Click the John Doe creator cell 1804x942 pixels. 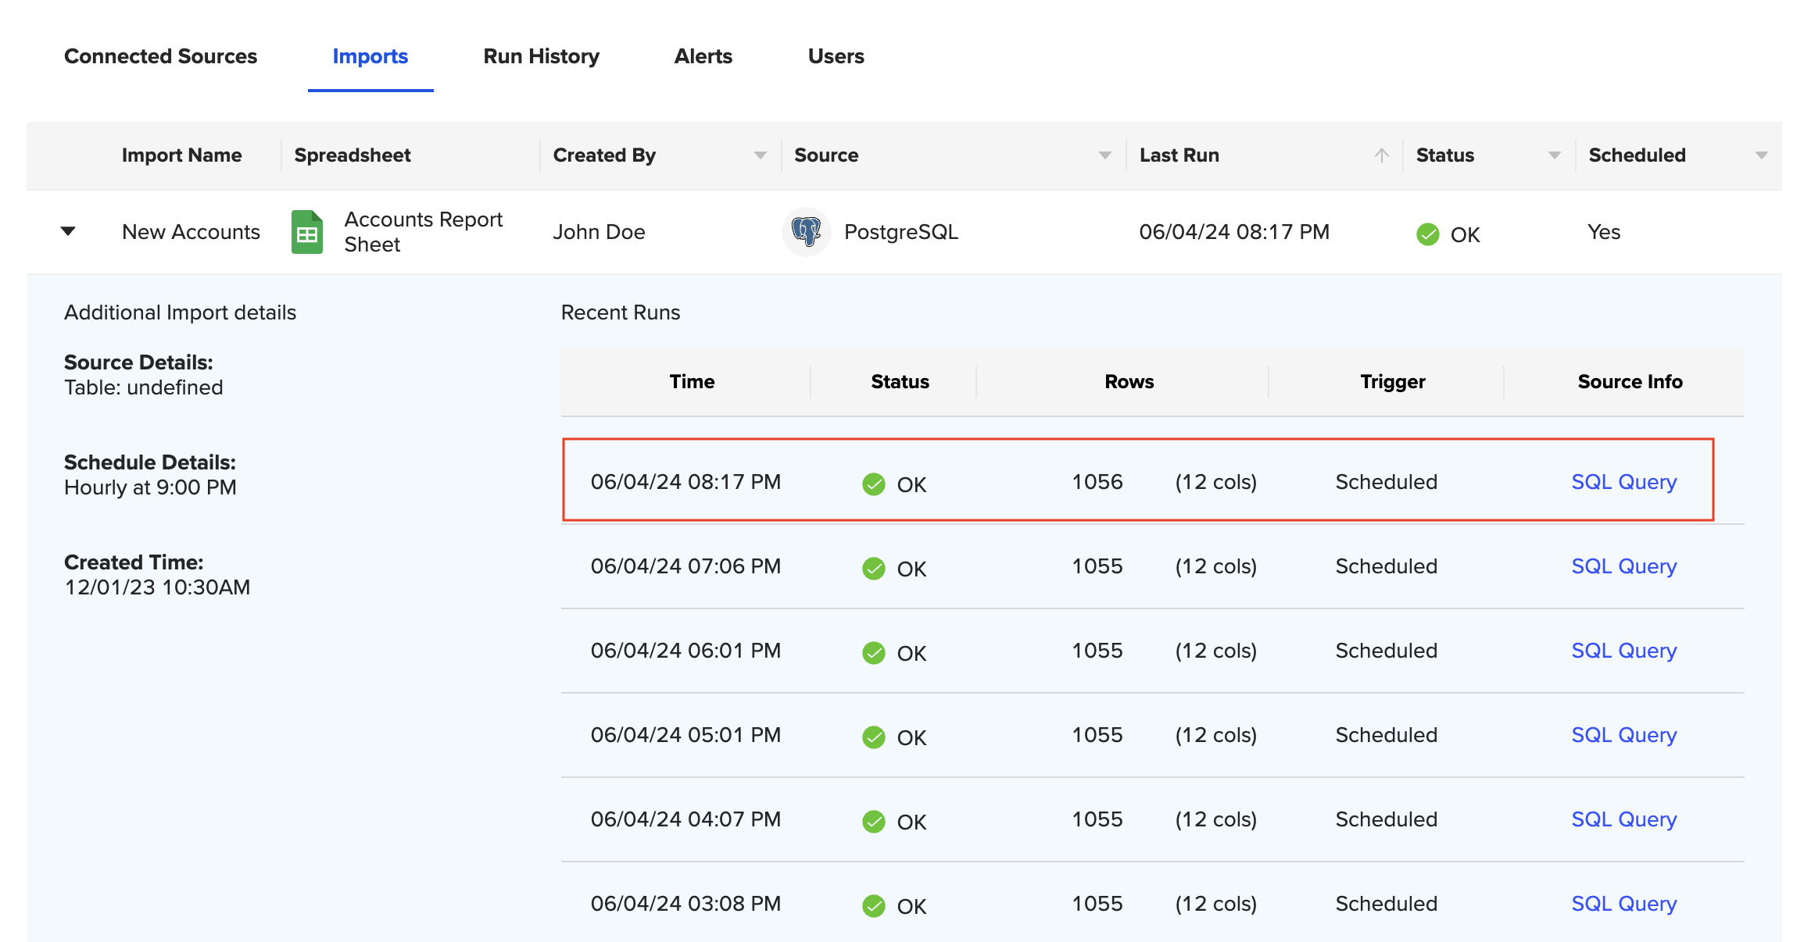pyautogui.click(x=599, y=232)
